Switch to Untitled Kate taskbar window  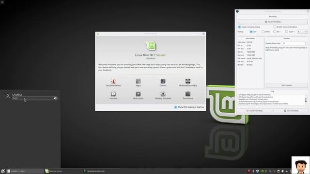pyautogui.click(x=25, y=171)
